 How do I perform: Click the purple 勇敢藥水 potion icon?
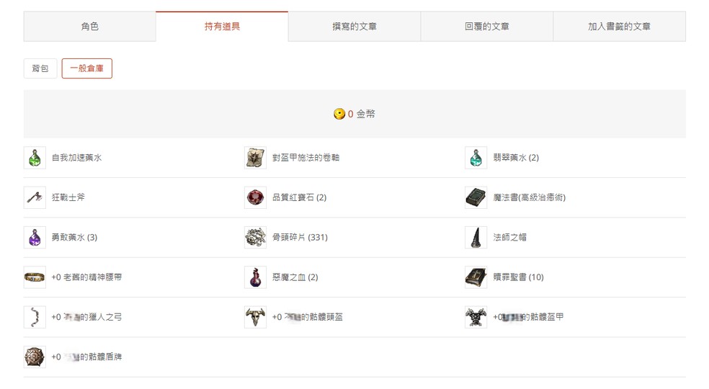35,237
